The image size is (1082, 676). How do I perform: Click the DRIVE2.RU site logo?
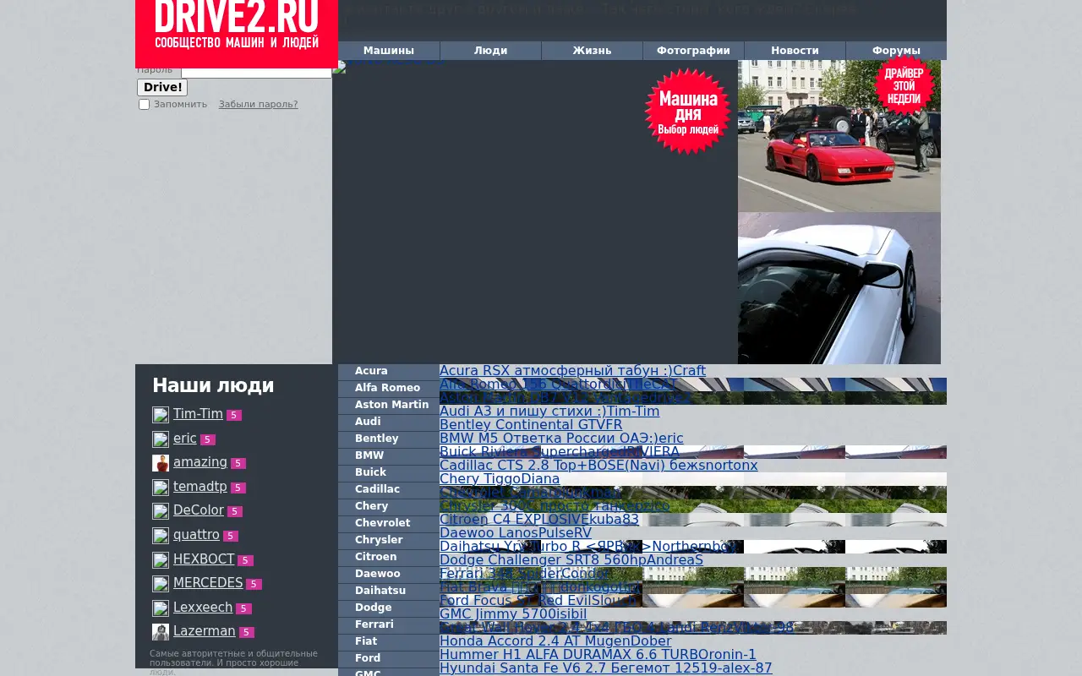point(237,32)
